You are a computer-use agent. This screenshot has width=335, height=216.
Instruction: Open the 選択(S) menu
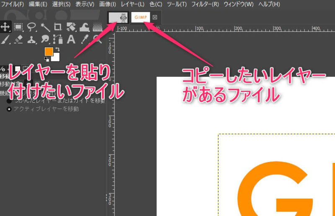pos(61,4)
